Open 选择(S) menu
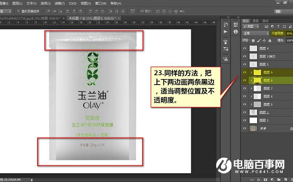The height and width of the screenshot is (182, 293). (x=46, y=3)
